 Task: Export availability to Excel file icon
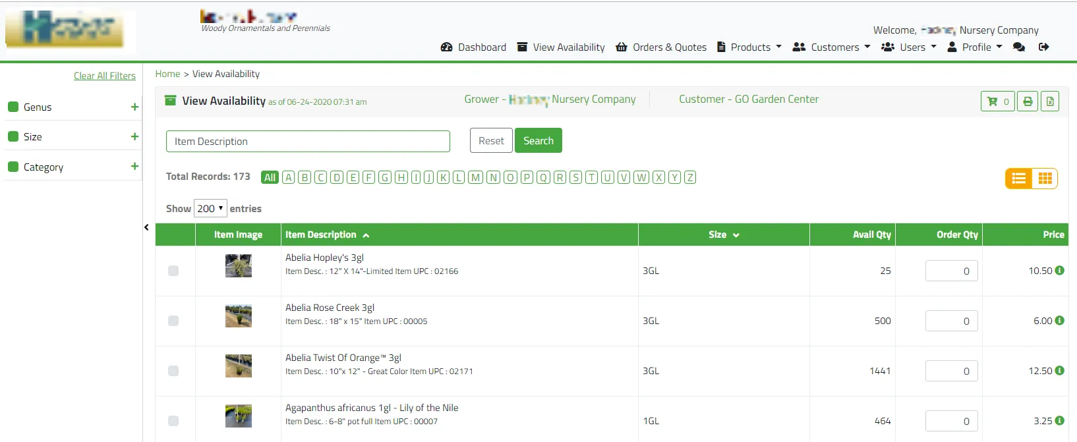1050,101
